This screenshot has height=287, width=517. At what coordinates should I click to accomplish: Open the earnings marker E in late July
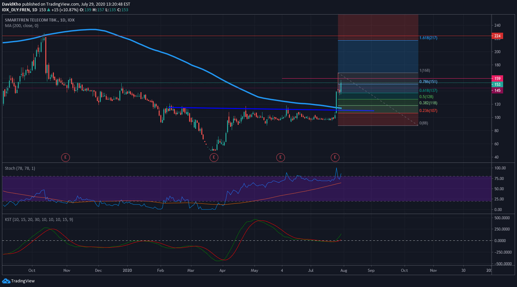pos(335,157)
